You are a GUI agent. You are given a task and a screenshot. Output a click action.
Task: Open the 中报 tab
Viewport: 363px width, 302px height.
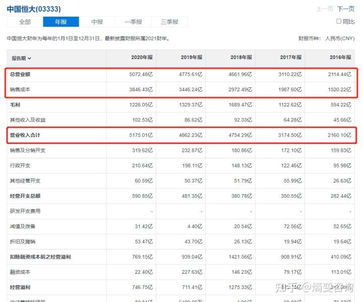(x=97, y=22)
